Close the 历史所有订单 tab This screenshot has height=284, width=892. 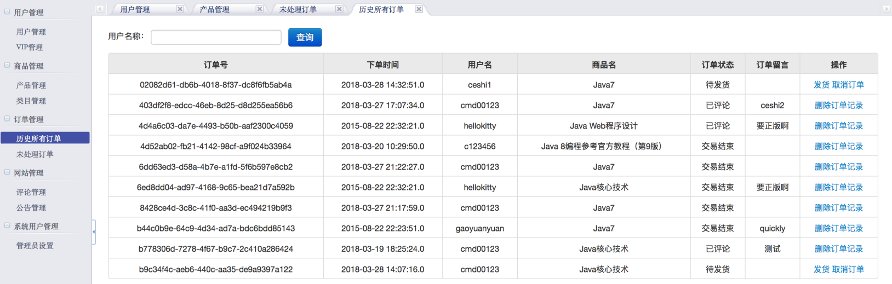(419, 9)
